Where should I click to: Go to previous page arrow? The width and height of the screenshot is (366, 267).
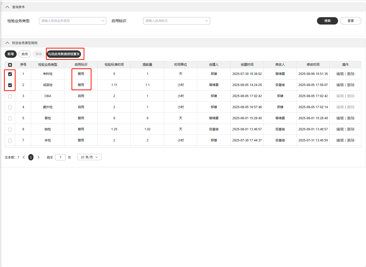point(24,157)
